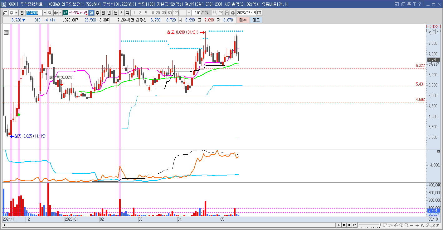
Task: Open help with the question mark icon
Action: [420, 4]
